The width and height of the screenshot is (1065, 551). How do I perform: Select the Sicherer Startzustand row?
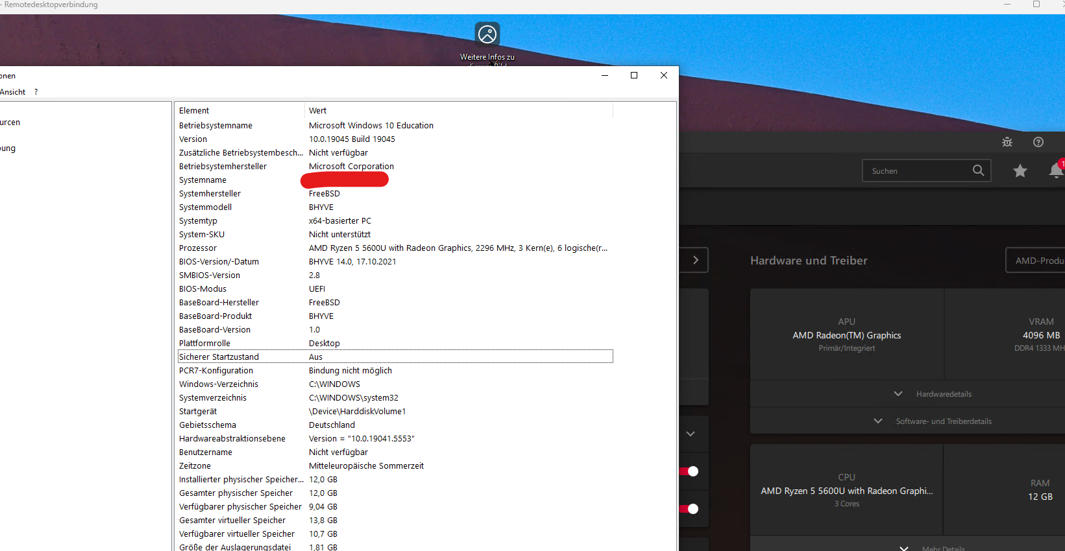(219, 357)
